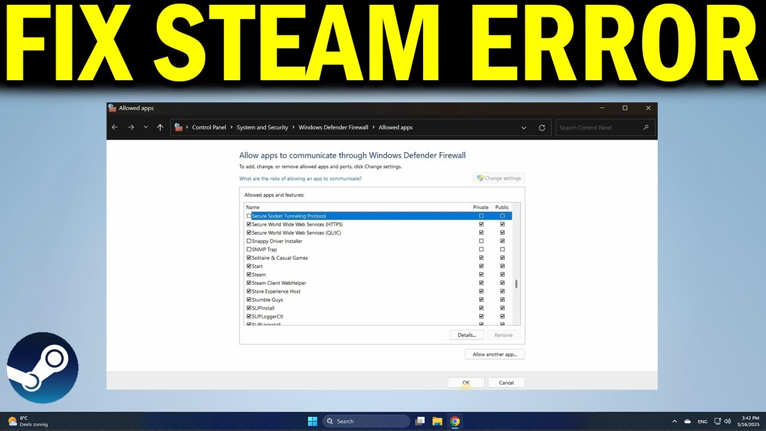This screenshot has height=431, width=766.
Task: Expand chevron after System and Security breadcrumb
Action: tap(293, 128)
